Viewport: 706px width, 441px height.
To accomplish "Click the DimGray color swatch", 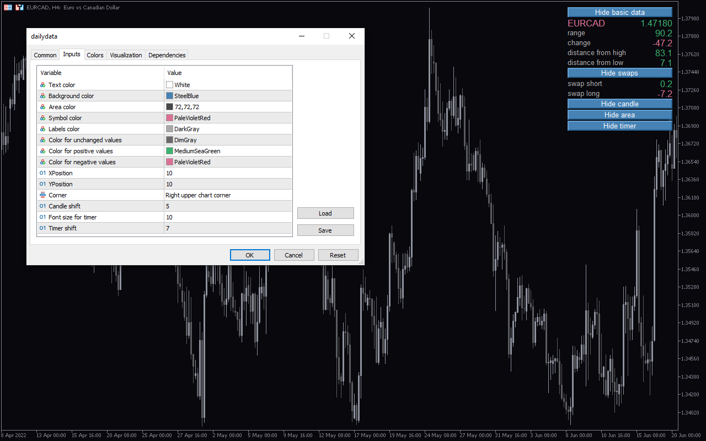I will (x=170, y=140).
